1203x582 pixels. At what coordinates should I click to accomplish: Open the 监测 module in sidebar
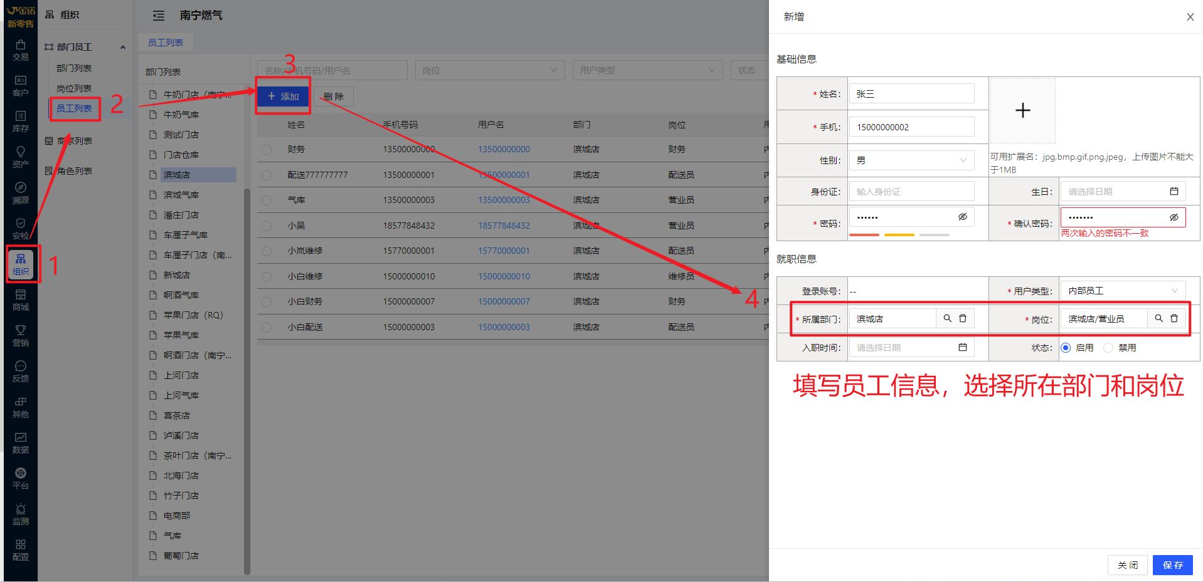pos(21,514)
